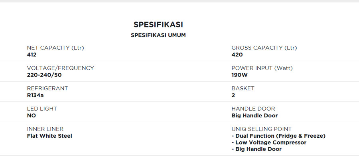Viewport: 359px width, 158px height.
Task: Click the LED LIGHT label
Action: click(42, 109)
